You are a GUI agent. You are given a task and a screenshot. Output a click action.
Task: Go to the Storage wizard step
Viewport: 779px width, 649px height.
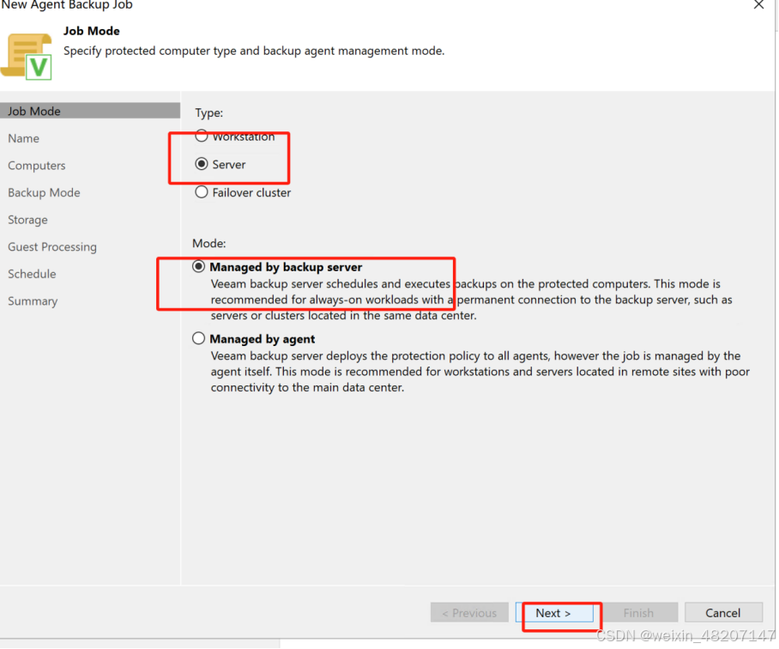27,220
